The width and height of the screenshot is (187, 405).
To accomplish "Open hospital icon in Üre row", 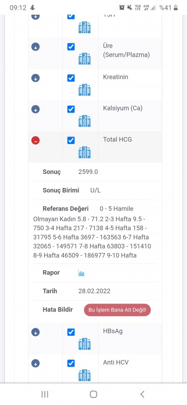I will [x=85, y=58].
